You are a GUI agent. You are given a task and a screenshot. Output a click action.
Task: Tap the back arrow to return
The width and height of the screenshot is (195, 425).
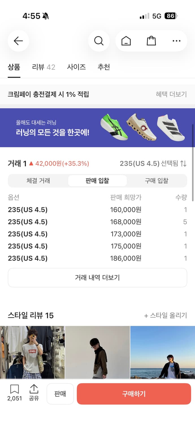pos(18,41)
